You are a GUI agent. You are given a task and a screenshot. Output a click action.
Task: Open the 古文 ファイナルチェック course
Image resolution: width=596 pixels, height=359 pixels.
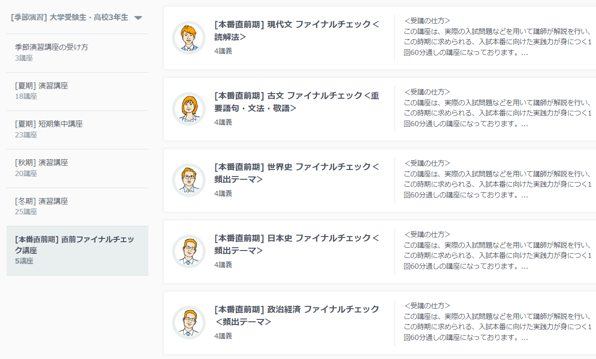point(296,102)
